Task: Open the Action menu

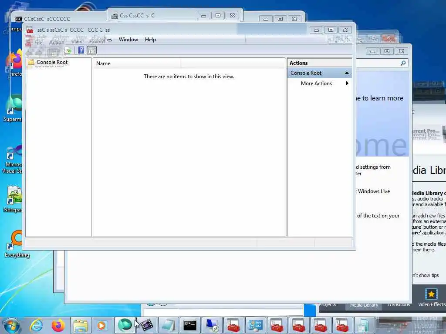Action: pos(57,42)
